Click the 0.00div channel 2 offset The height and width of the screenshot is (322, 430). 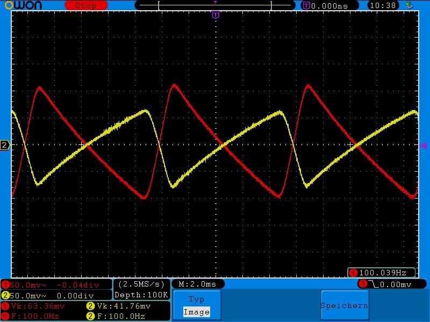[75, 296]
